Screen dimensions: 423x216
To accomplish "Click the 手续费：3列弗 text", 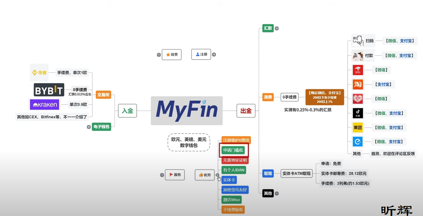I will [x=345, y=183].
